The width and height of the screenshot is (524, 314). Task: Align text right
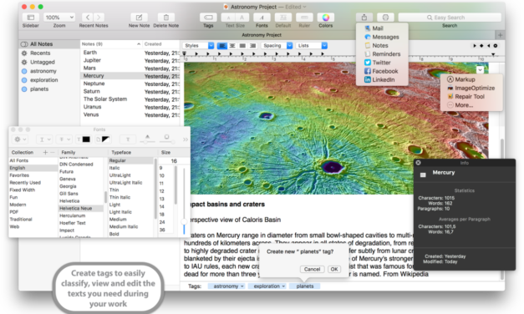point(252,45)
